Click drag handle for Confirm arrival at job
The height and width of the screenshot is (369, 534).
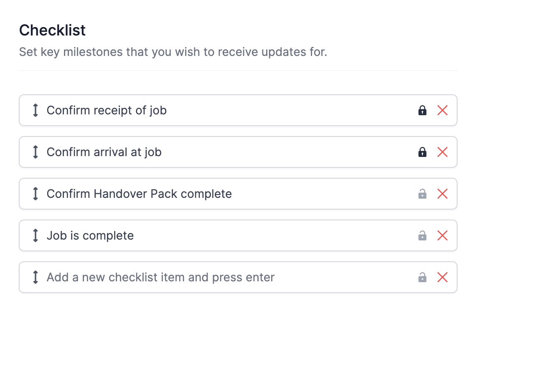pyautogui.click(x=36, y=152)
